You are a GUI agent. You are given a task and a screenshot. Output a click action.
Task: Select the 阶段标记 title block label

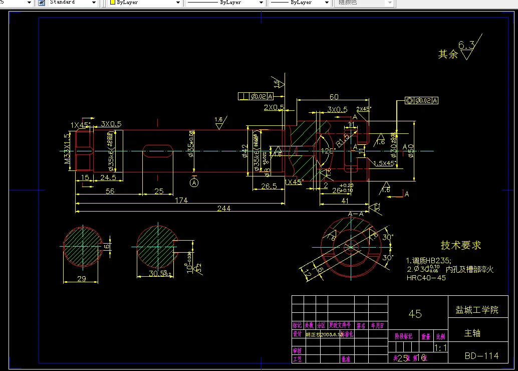[x=403, y=336]
